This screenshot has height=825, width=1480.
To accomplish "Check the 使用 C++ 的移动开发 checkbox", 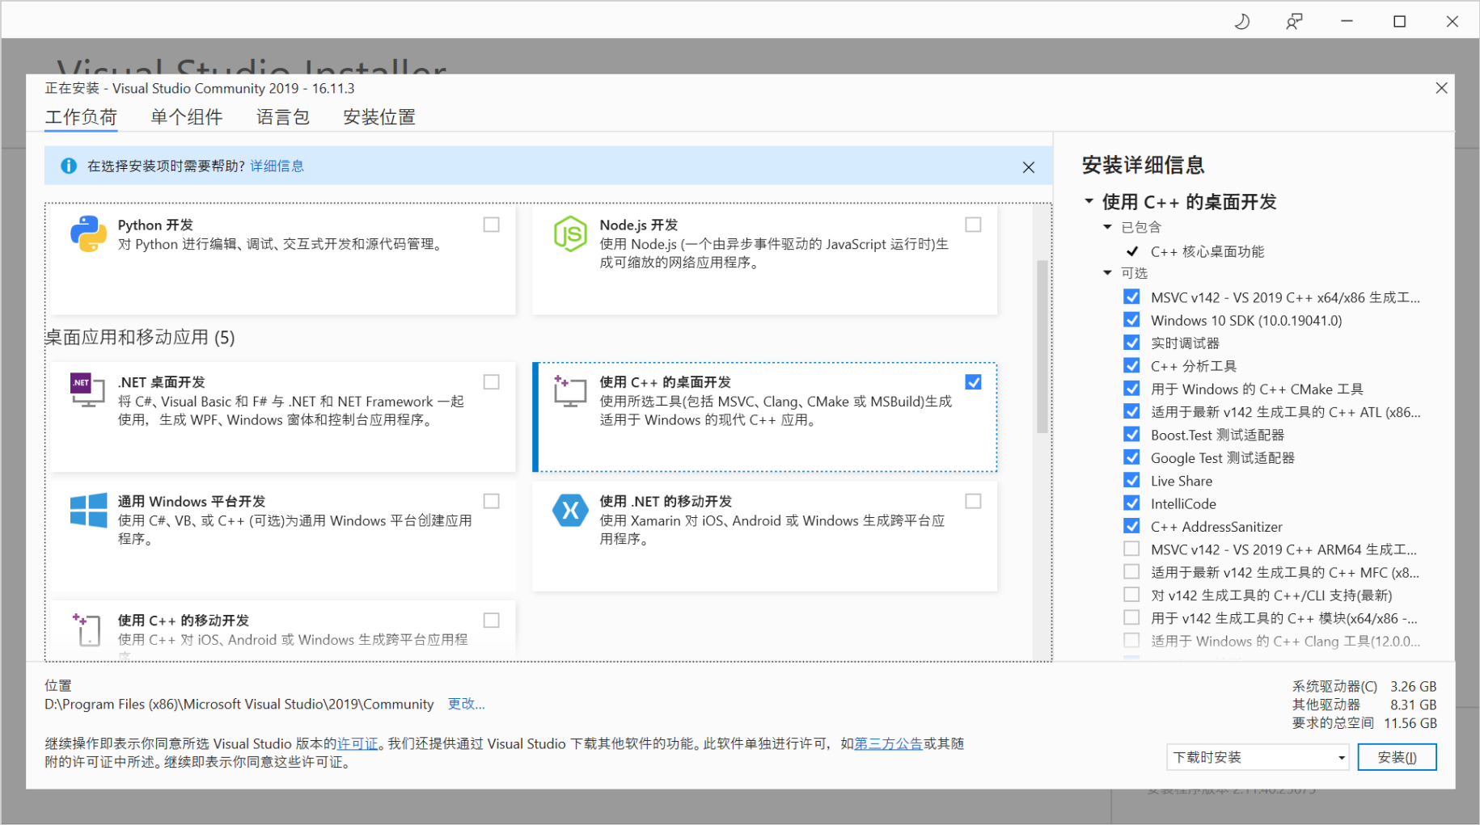I will [491, 620].
